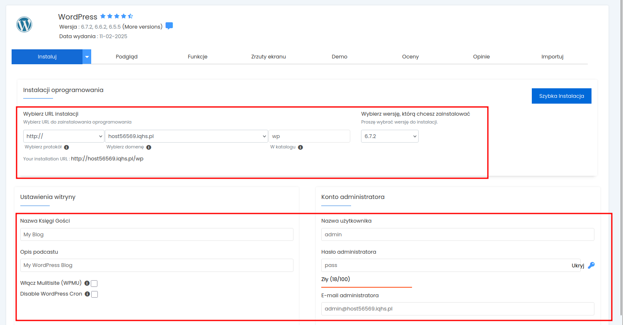Enable the Włącz Mulitisite (WPMU) checkbox
This screenshot has width=623, height=325.
tap(94, 283)
